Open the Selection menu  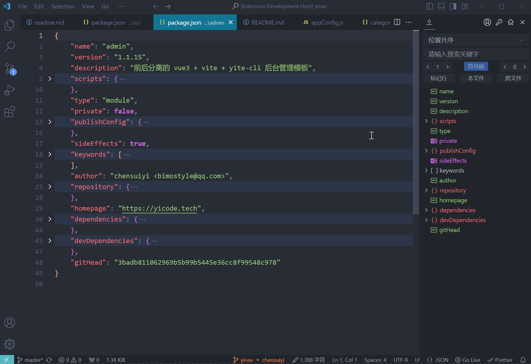pyautogui.click(x=63, y=6)
